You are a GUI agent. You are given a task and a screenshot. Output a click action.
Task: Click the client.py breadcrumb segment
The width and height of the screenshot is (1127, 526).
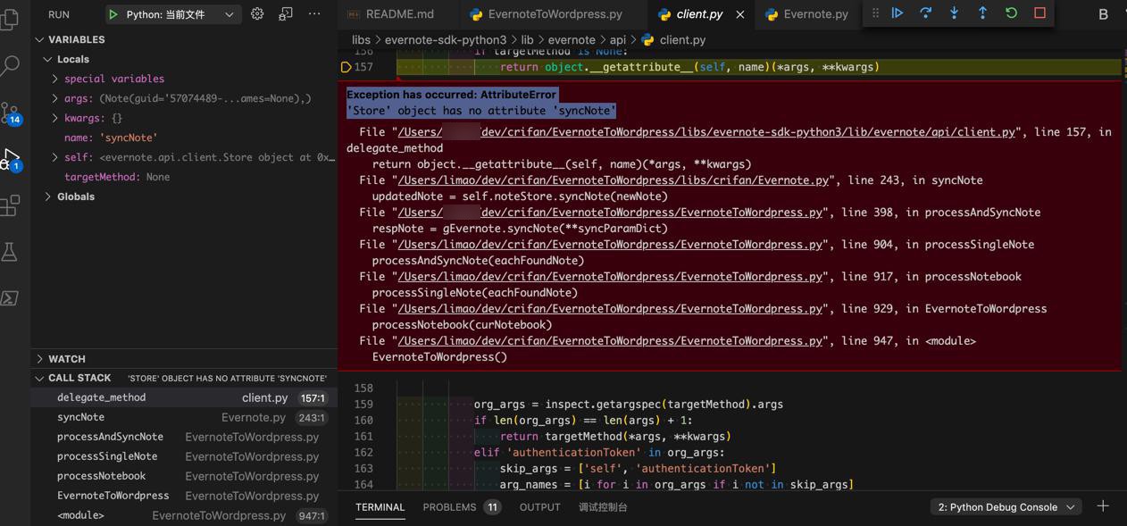pyautogui.click(x=674, y=40)
